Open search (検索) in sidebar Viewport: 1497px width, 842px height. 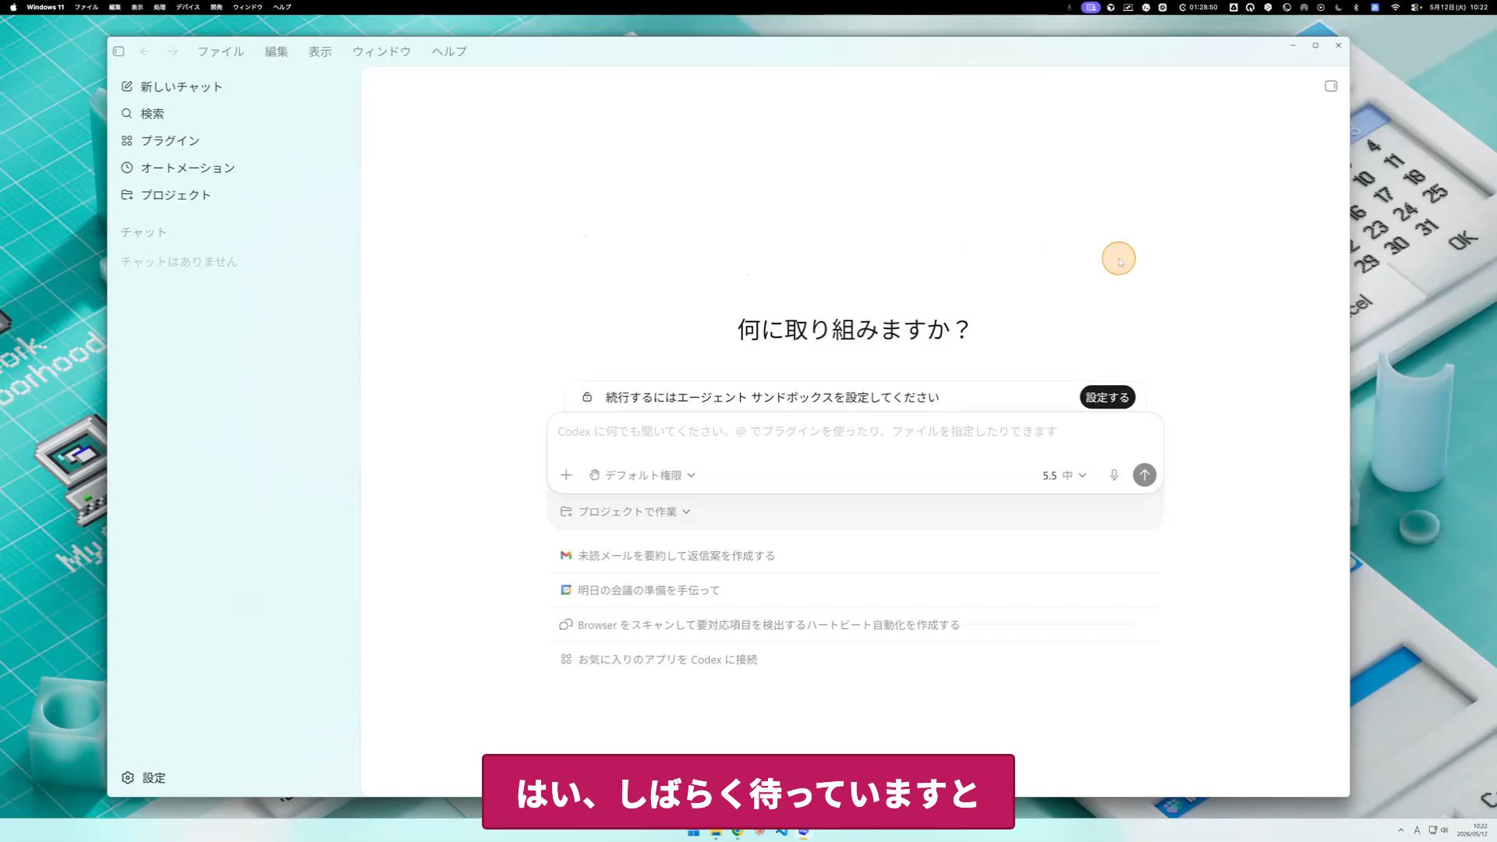click(x=143, y=114)
